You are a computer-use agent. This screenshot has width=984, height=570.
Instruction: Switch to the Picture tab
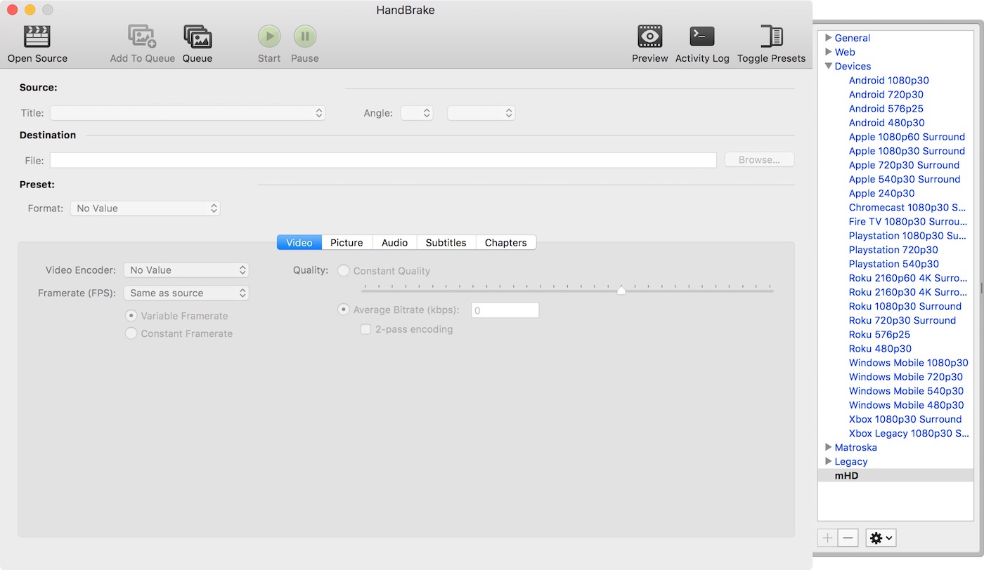[347, 242]
